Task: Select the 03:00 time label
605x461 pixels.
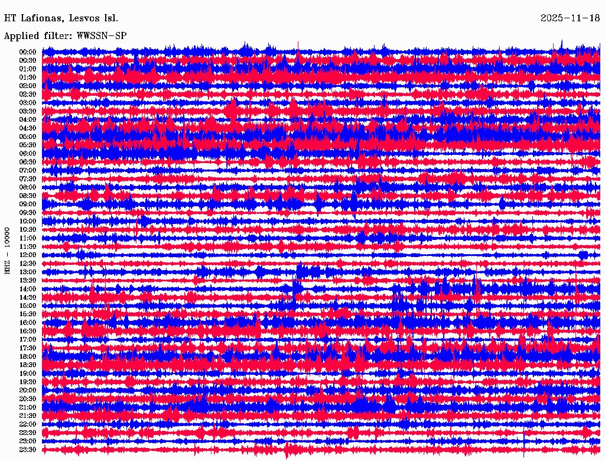Action: click(x=27, y=103)
